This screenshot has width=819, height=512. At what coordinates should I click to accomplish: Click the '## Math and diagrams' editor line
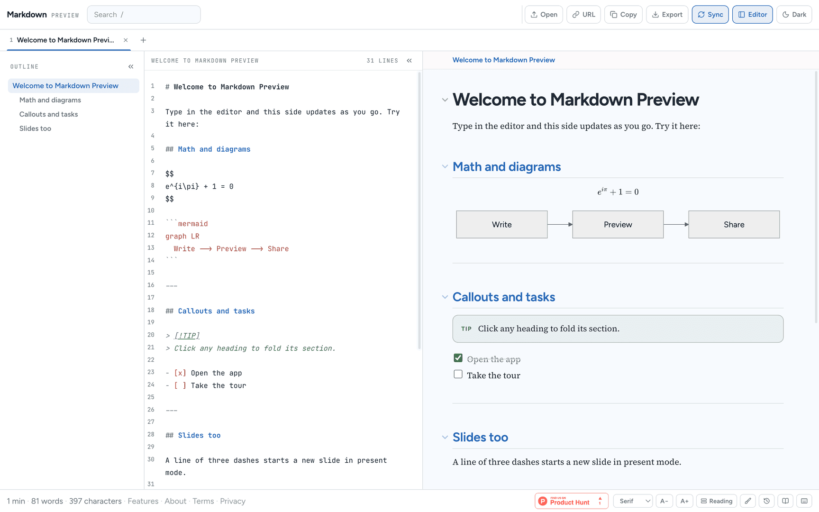(208, 149)
